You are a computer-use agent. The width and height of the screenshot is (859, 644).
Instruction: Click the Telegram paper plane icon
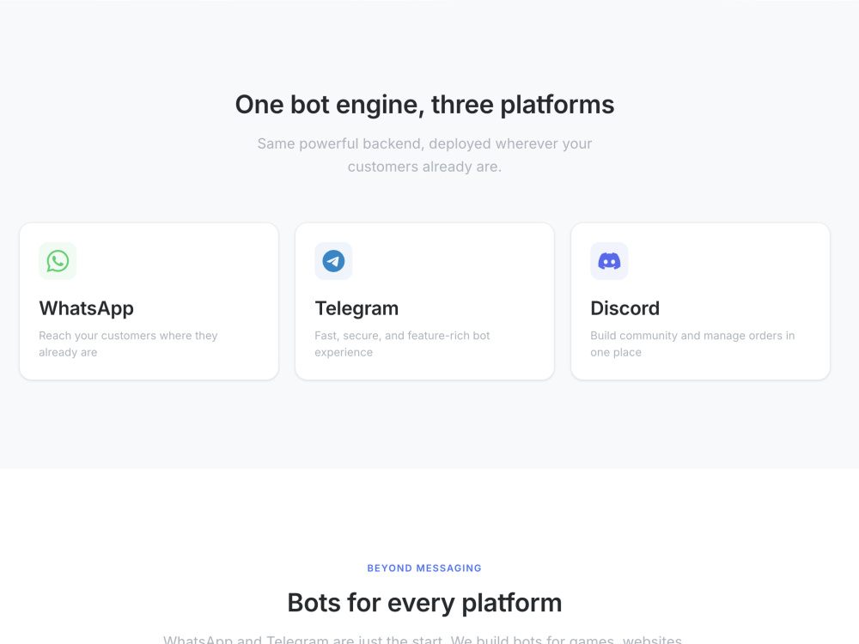pyautogui.click(x=333, y=261)
